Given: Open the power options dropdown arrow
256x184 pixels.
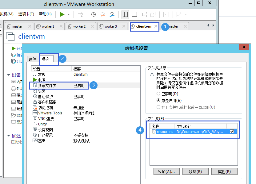Looking at the screenshot, I should pos(69,14).
